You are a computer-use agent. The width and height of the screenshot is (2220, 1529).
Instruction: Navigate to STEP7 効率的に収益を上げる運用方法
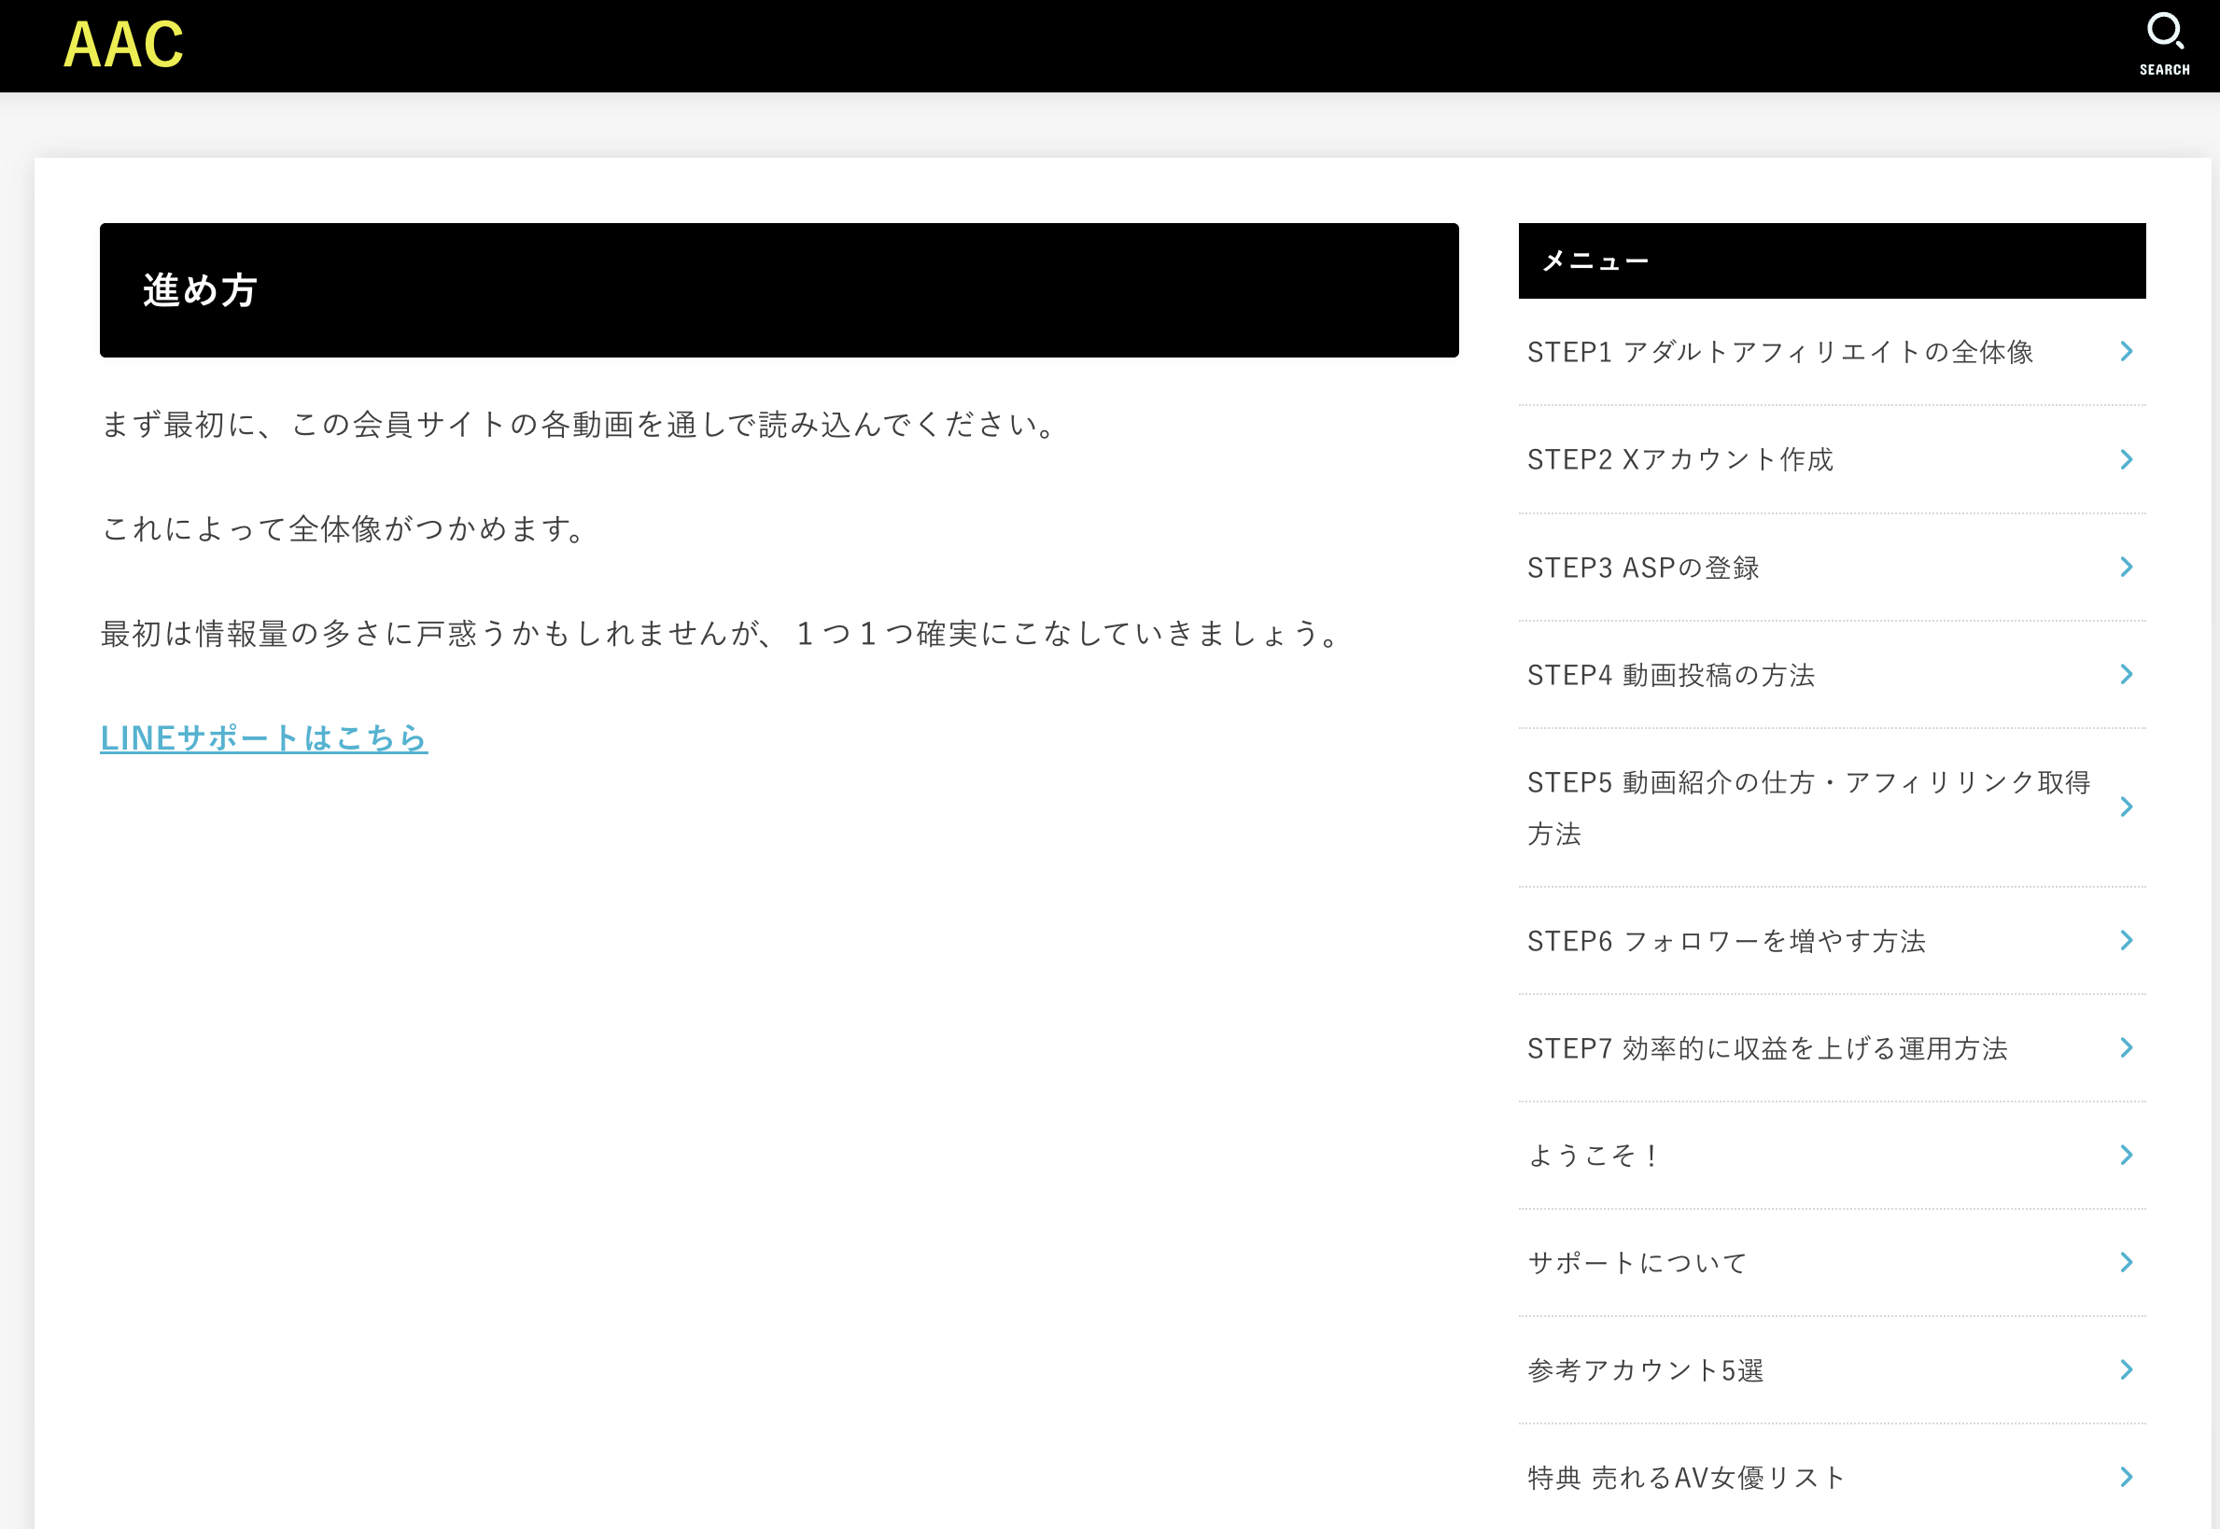(x=1767, y=1049)
